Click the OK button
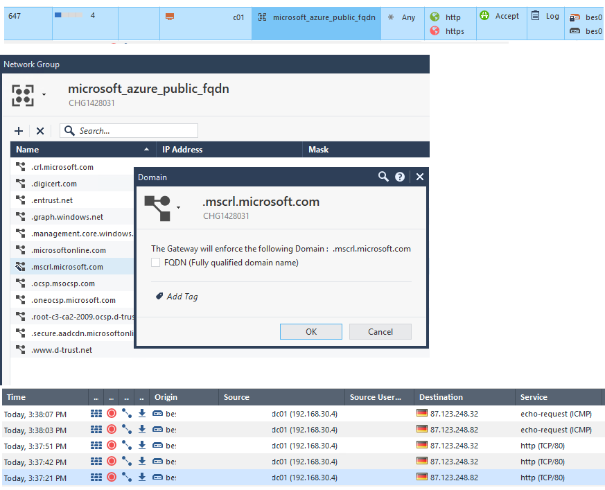Screen dimensions: 605x490 tap(311, 331)
